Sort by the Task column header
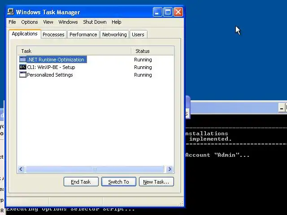Viewport: 287px width, 215px height. tap(74, 51)
